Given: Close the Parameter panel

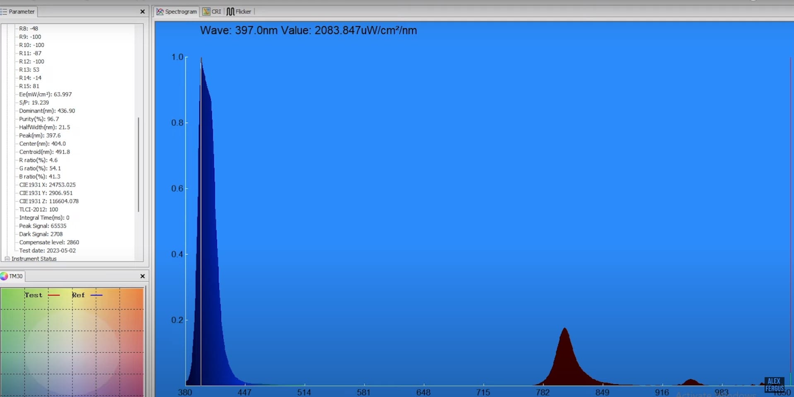Looking at the screenshot, I should [142, 12].
